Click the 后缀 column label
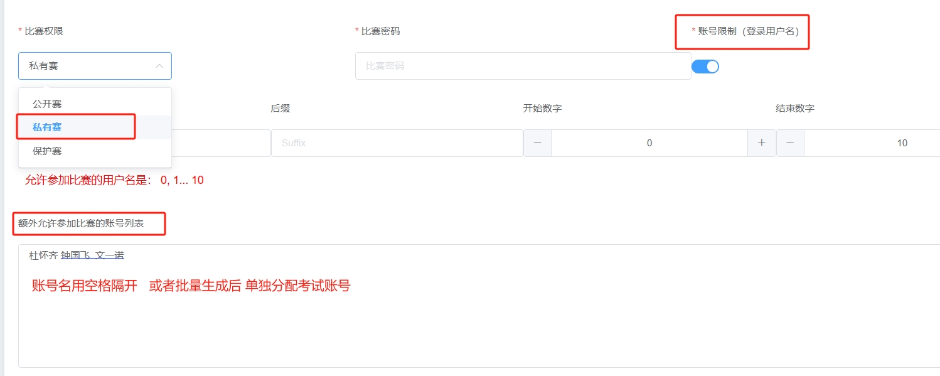The width and height of the screenshot is (940, 376). point(280,109)
